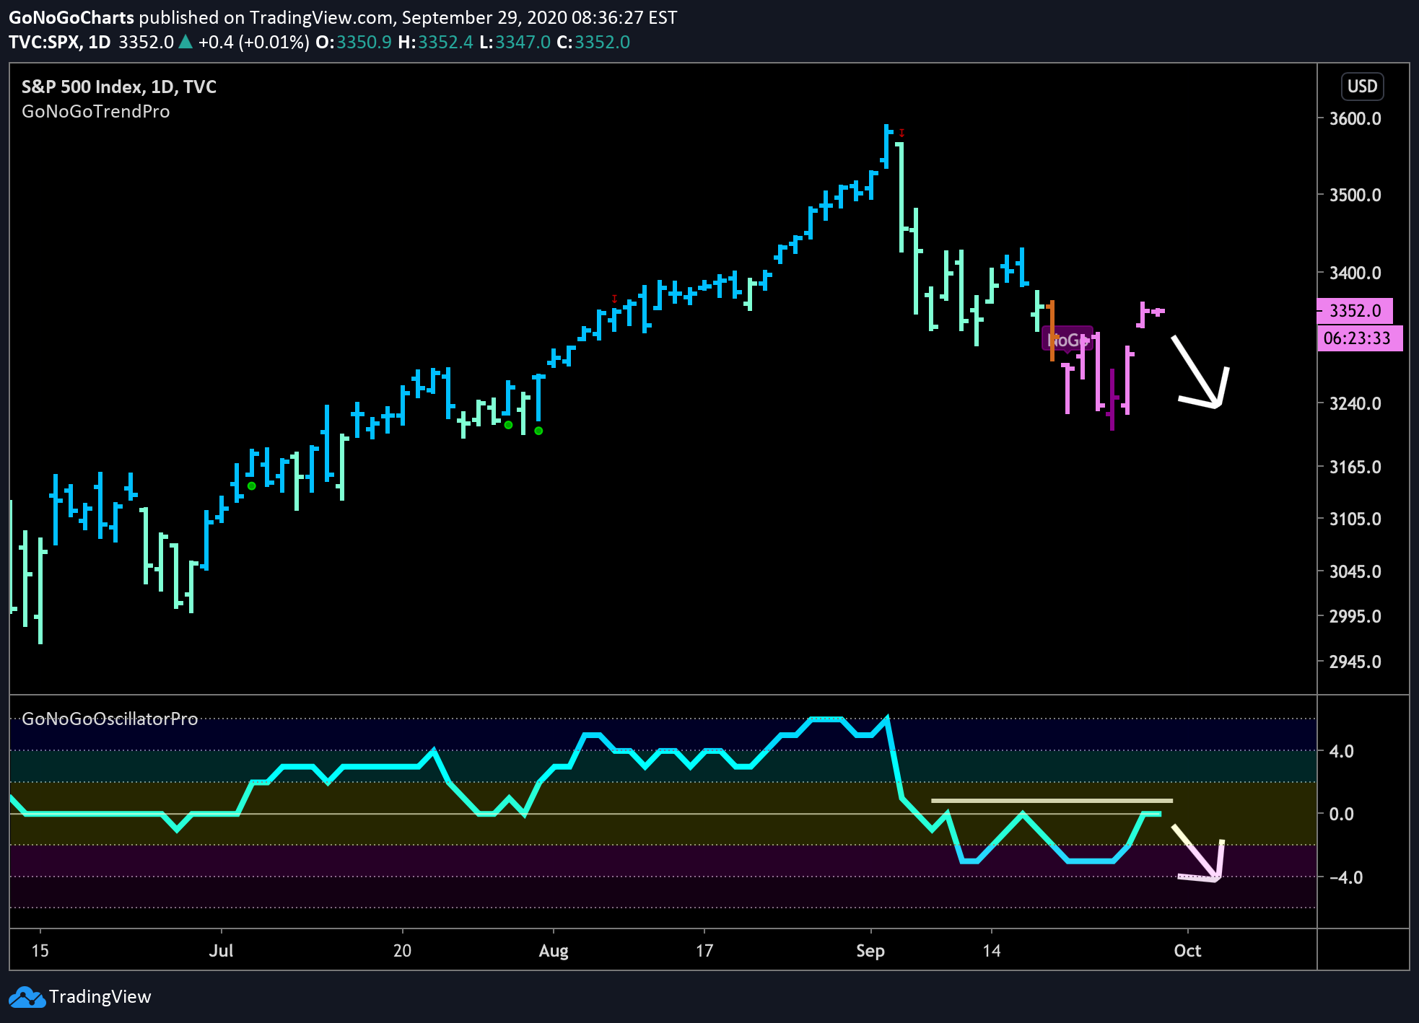
Task: Click the Aug date axis label
Action: tap(554, 951)
